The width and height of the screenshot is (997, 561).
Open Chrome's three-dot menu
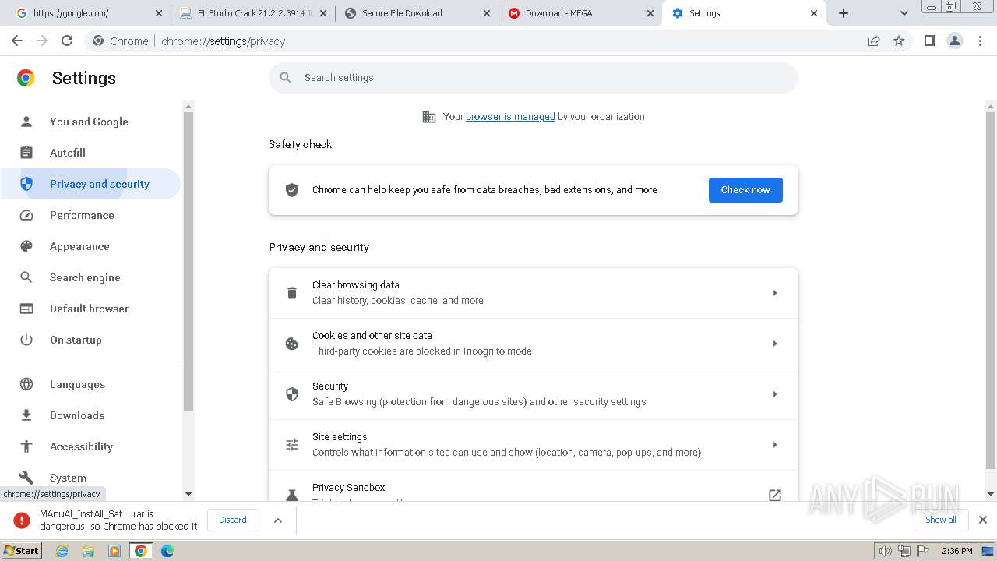981,41
